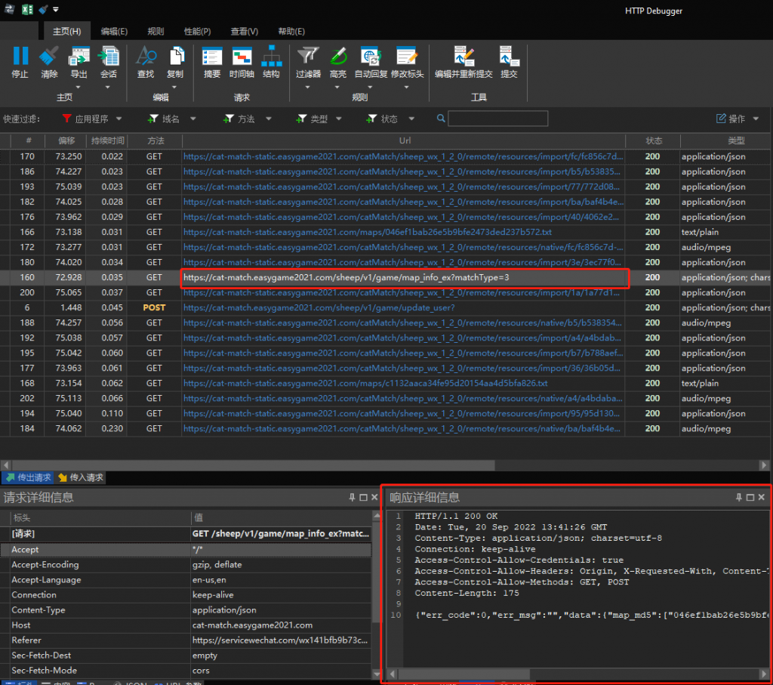Viewport: 773px width, 685px height.
Task: Click the quick filter search box
Action: (497, 119)
